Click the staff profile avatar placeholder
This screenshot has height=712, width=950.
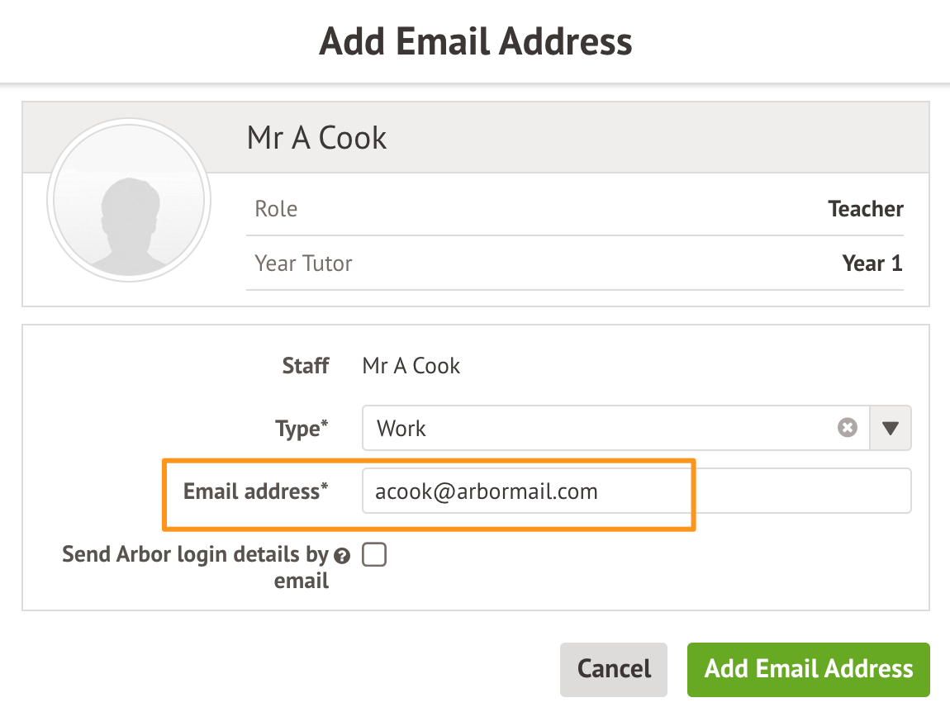pyautogui.click(x=130, y=199)
